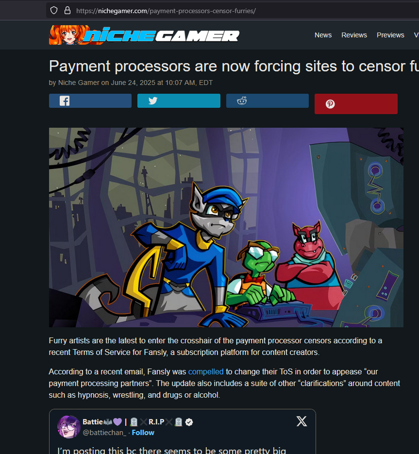Share article via Twitter bird icon
This screenshot has width=419, height=454.
coord(153,101)
